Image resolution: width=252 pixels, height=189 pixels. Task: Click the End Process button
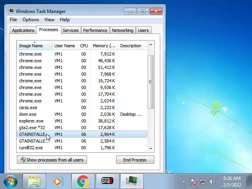click(135, 160)
